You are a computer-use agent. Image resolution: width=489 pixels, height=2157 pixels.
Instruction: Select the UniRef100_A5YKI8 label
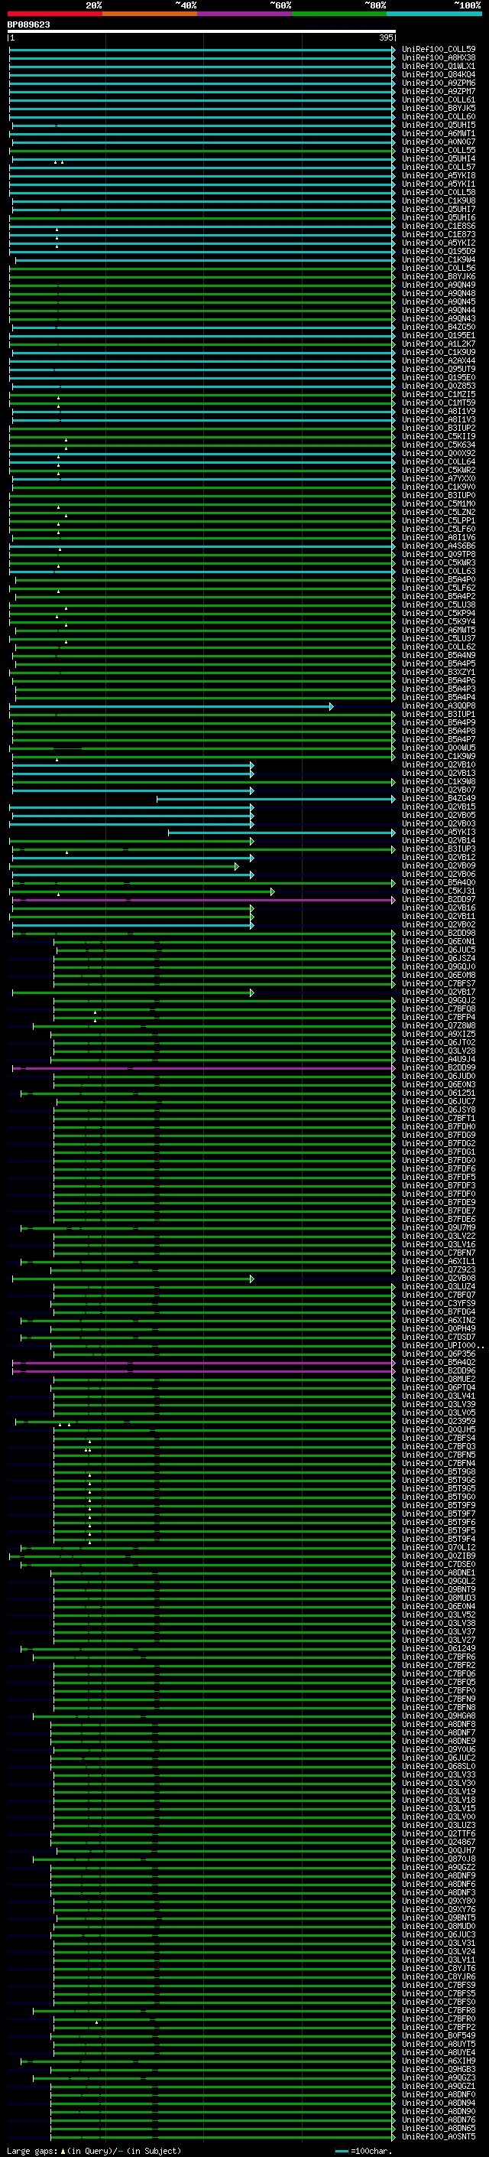(x=439, y=176)
